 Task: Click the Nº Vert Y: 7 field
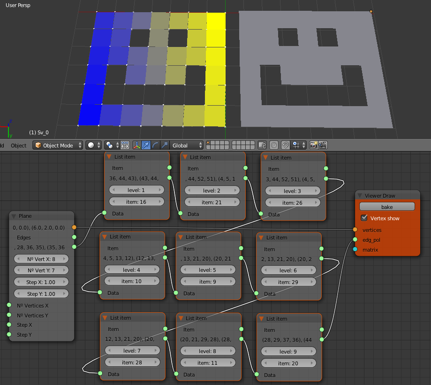coord(41,270)
